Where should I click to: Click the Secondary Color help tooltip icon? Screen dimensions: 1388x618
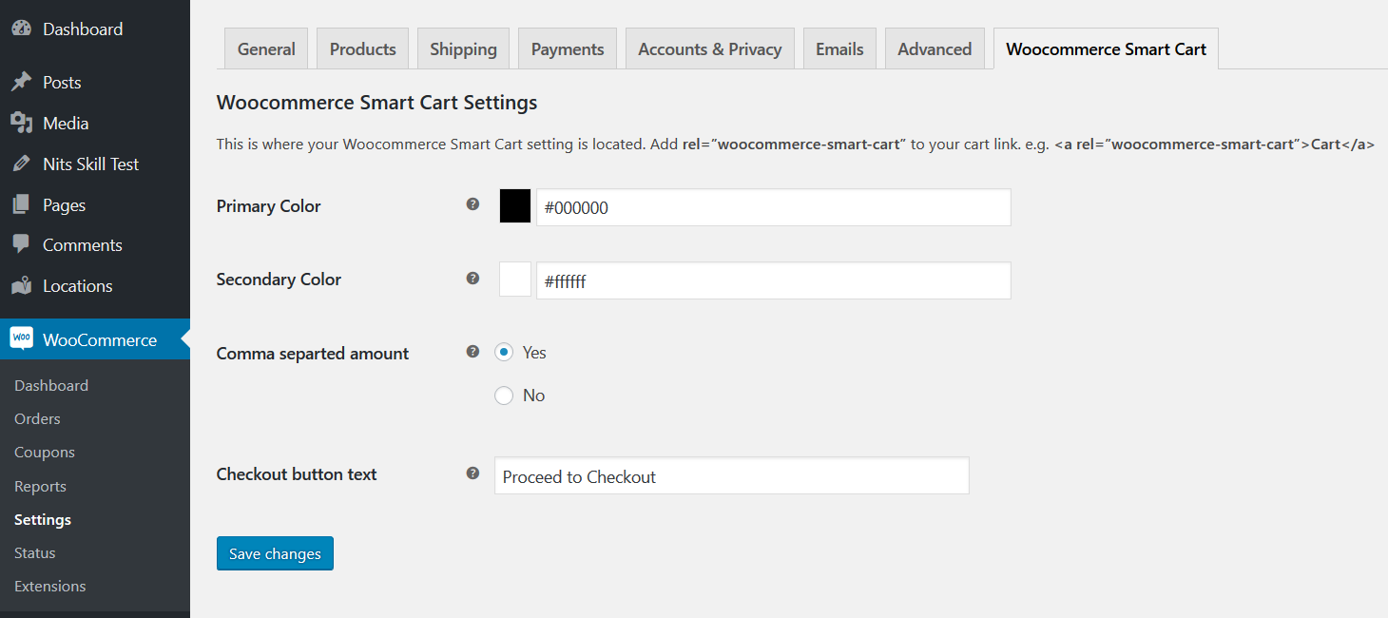click(x=472, y=278)
